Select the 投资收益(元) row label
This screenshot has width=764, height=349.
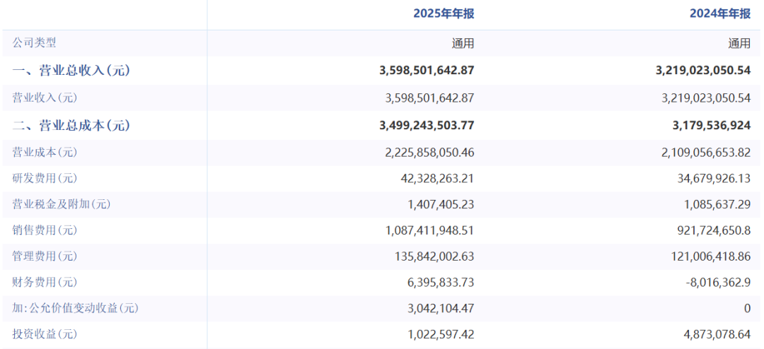45,334
